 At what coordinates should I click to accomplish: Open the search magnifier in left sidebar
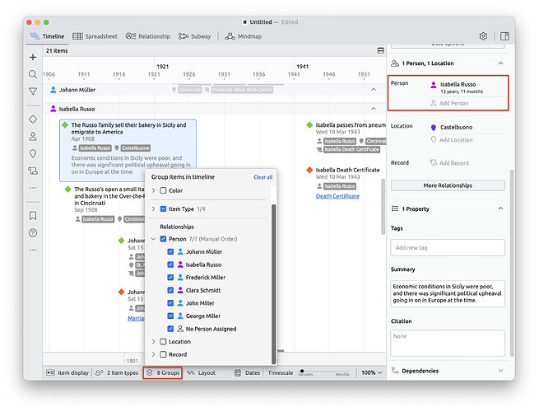point(33,74)
